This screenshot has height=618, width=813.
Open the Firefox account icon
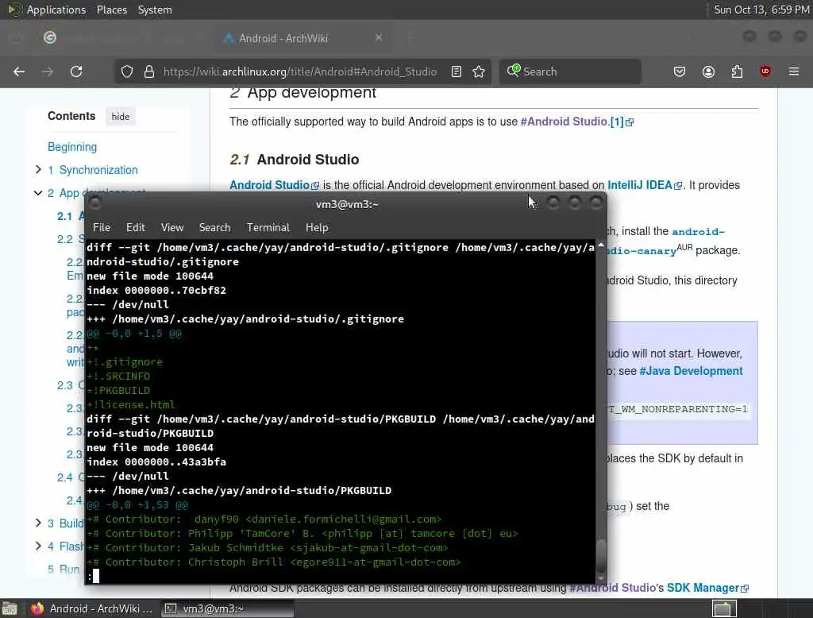click(x=708, y=71)
